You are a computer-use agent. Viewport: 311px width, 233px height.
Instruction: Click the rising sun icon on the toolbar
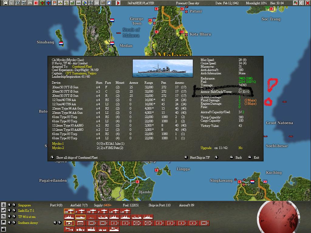[x=36, y=3]
